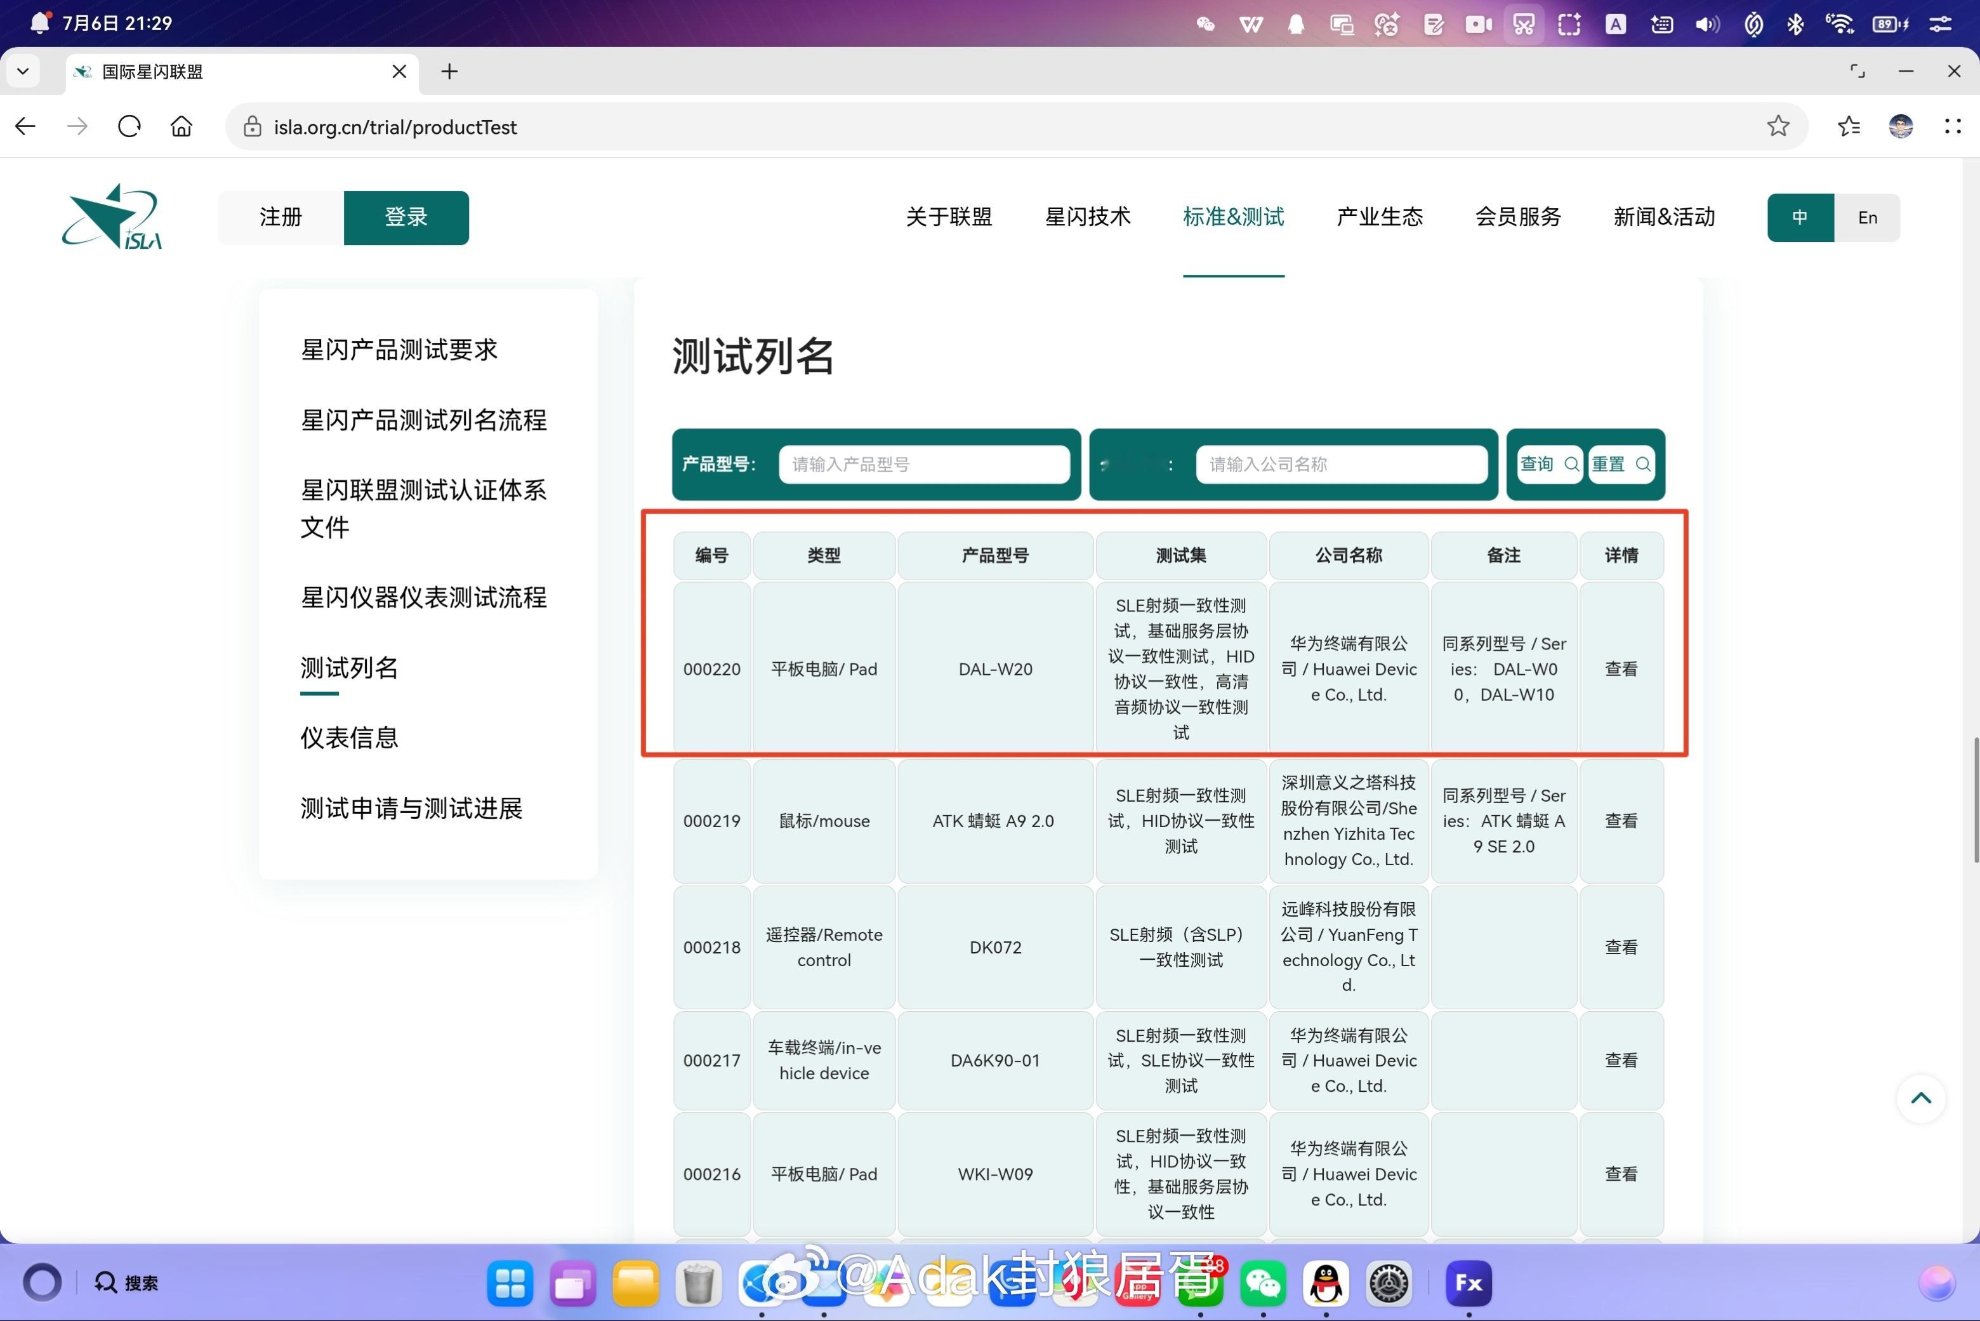Click the scroll-to-top arrow button
Viewport: 1980px width, 1321px height.
tap(1921, 1098)
